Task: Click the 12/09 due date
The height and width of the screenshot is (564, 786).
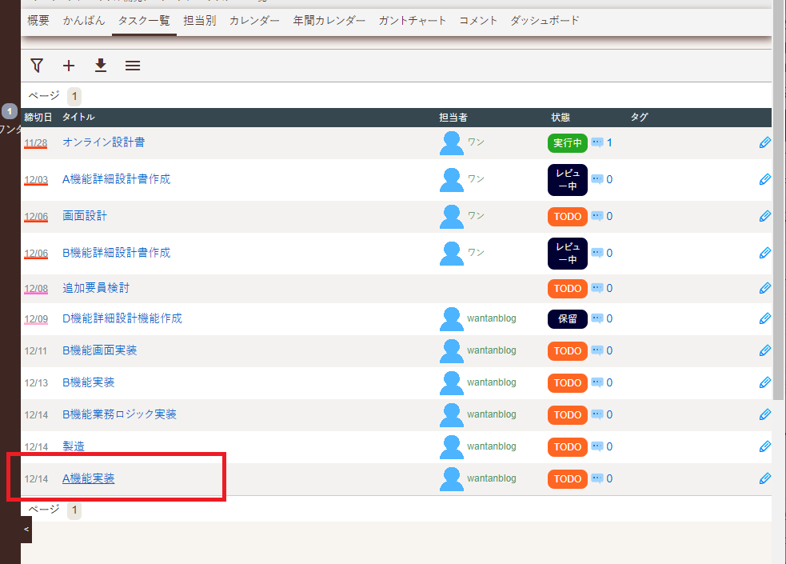Action: coord(36,319)
